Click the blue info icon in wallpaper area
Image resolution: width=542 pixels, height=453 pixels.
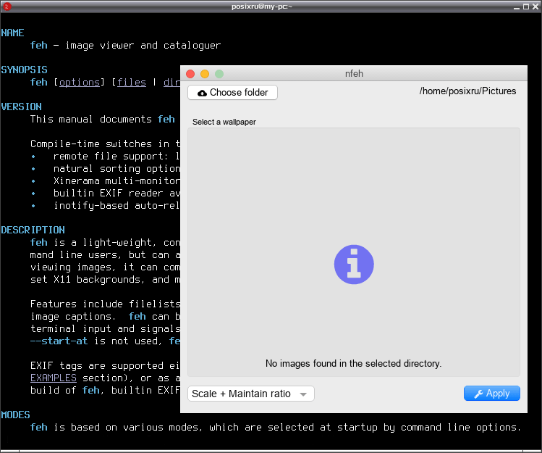(x=354, y=265)
